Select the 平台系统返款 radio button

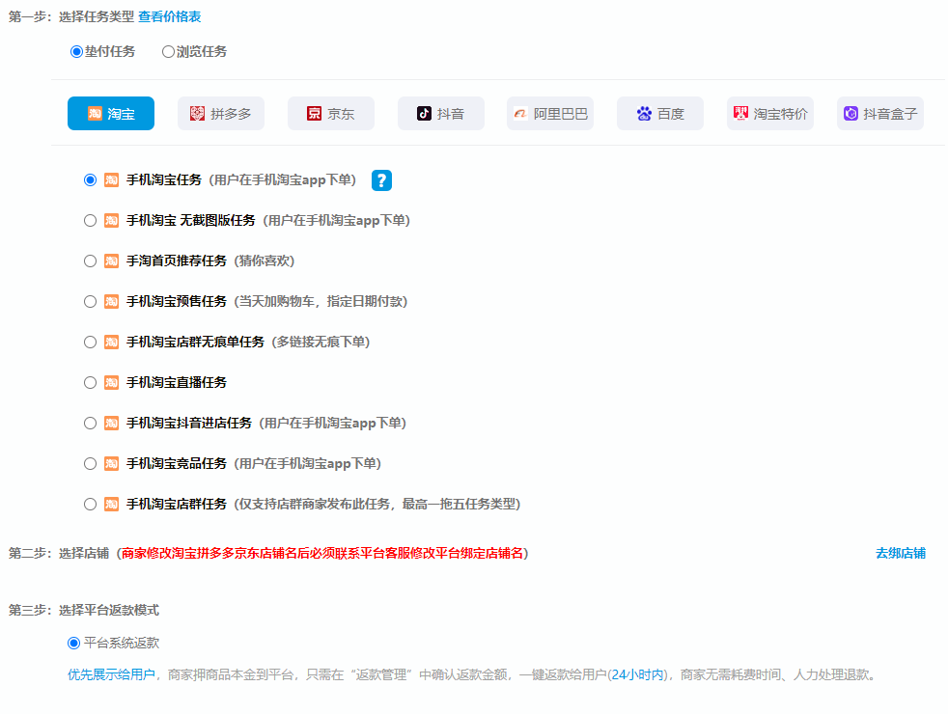click(73, 643)
